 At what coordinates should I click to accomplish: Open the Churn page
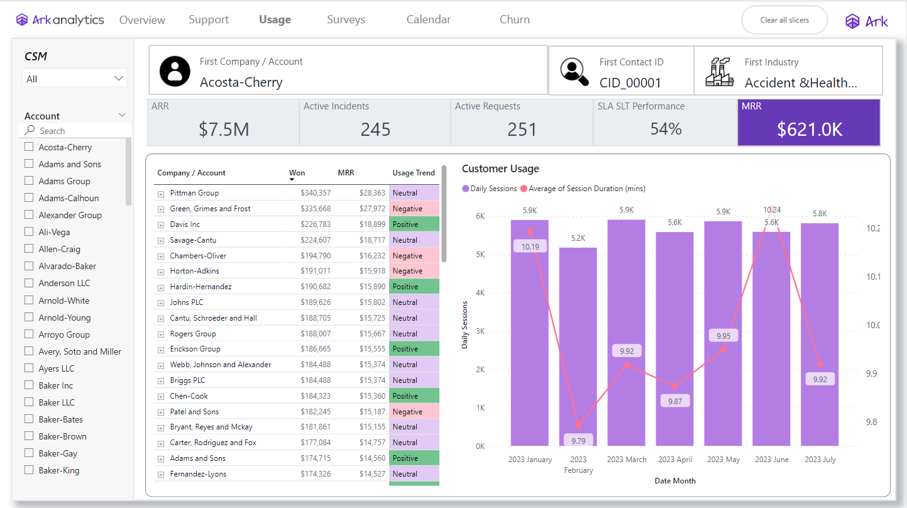click(514, 19)
